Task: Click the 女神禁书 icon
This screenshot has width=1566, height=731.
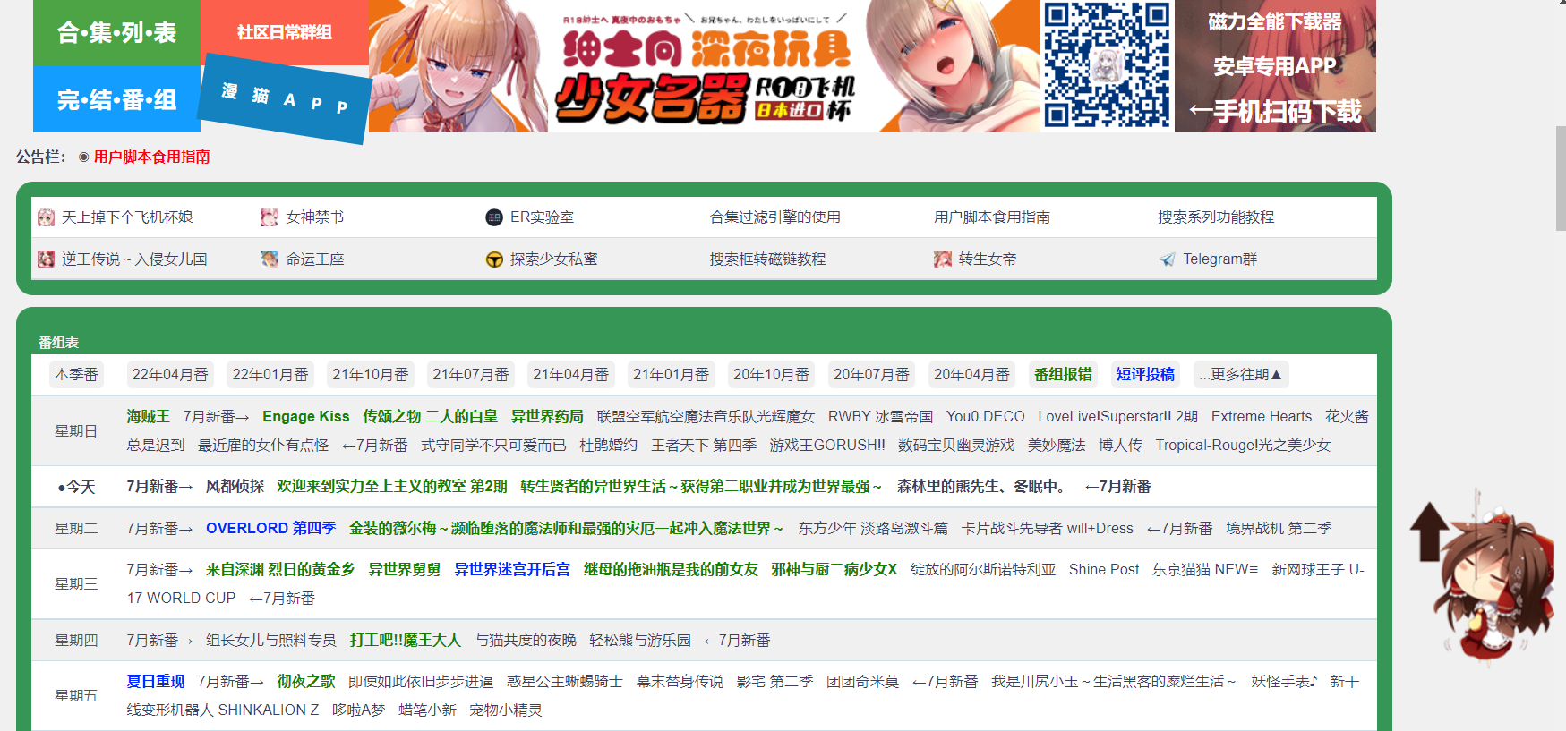Action: (x=270, y=217)
